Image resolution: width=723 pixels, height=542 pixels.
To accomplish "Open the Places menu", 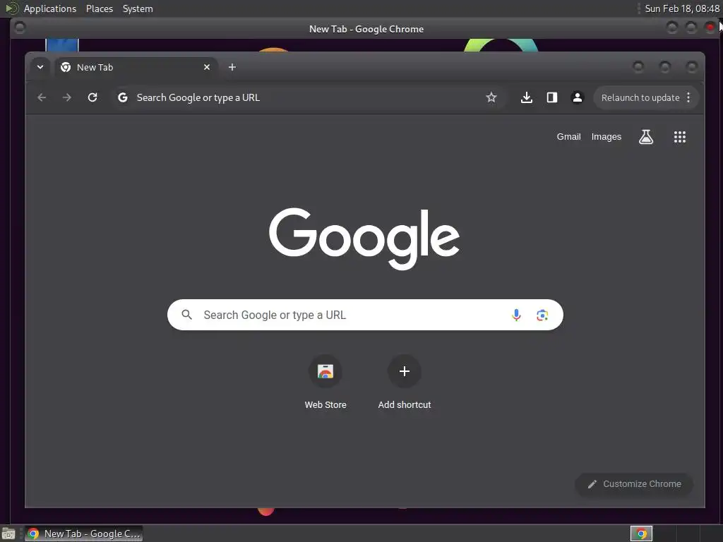I will (99, 8).
